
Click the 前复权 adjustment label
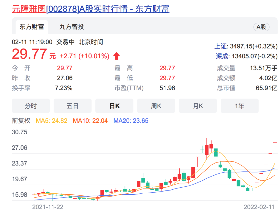click(21, 121)
